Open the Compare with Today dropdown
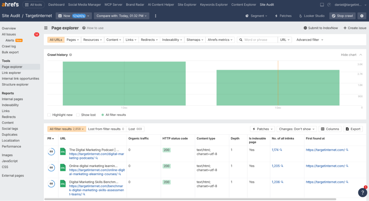The width and height of the screenshot is (369, 201). coord(121,16)
